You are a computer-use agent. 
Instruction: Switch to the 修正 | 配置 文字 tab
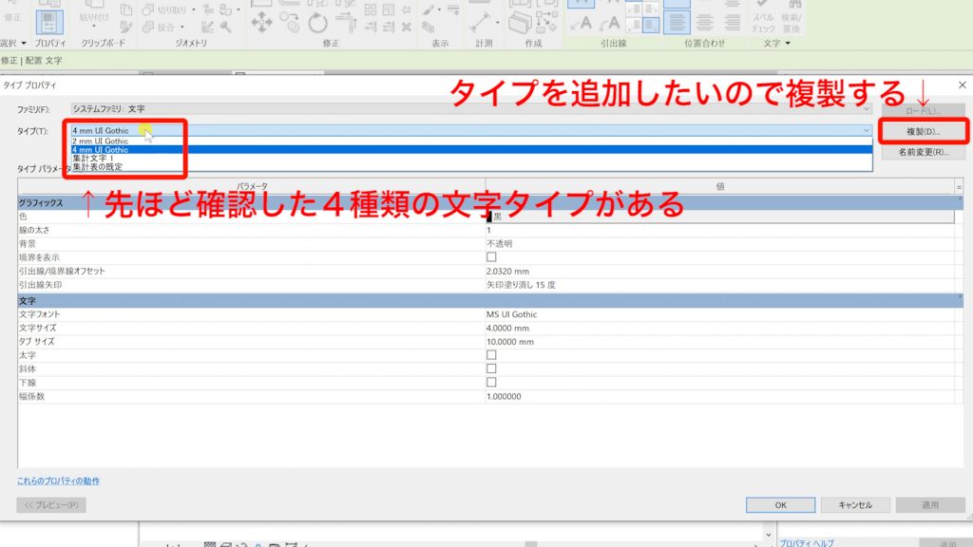pyautogui.click(x=33, y=59)
